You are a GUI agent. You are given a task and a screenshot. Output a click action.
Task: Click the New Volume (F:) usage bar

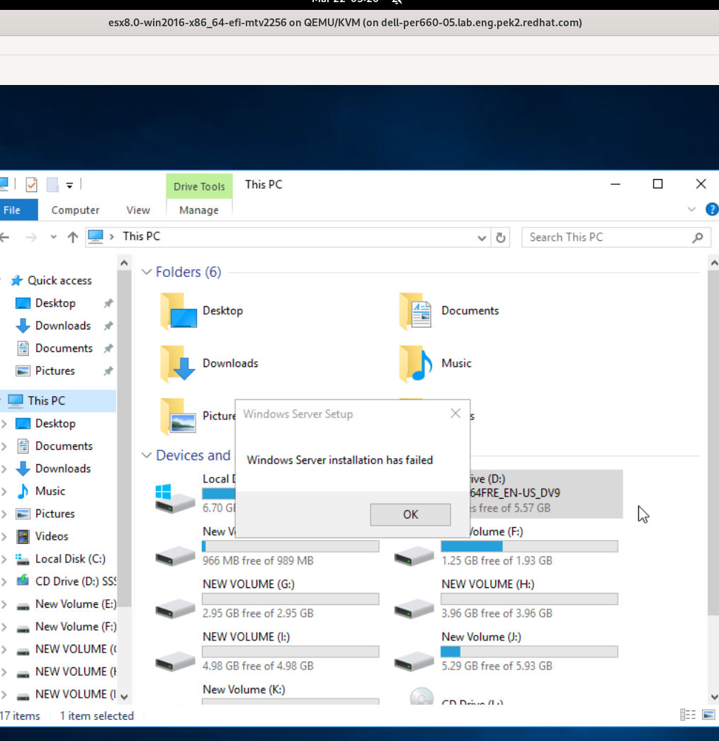point(529,546)
